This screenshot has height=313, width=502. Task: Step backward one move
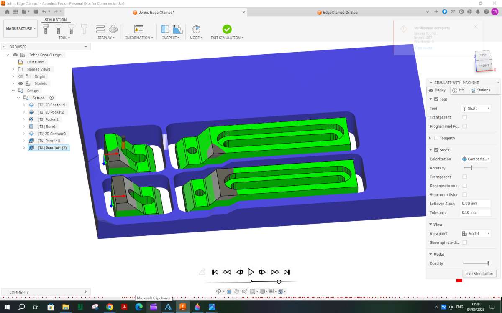coord(239,272)
